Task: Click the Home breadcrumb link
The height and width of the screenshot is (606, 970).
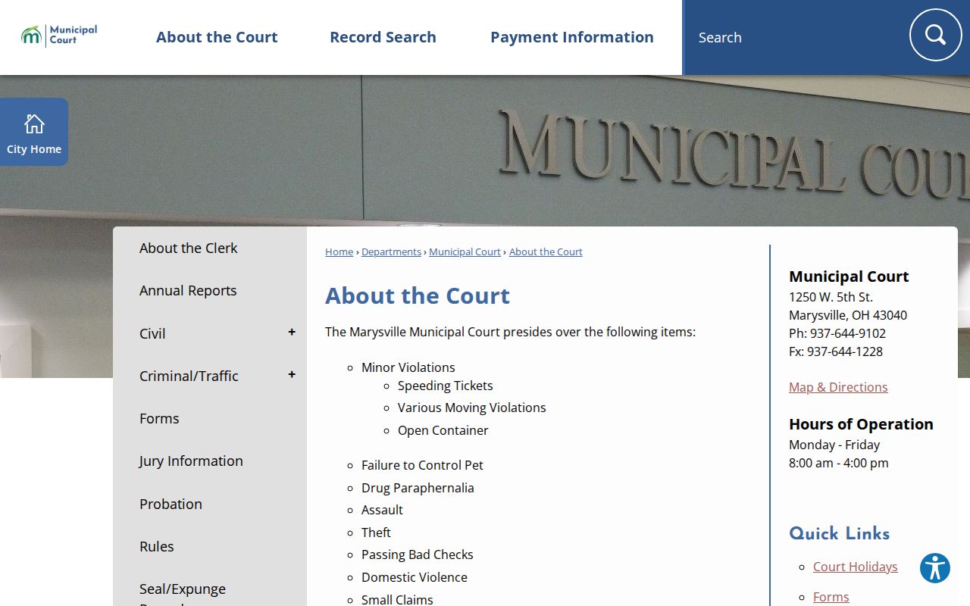Action: click(339, 251)
